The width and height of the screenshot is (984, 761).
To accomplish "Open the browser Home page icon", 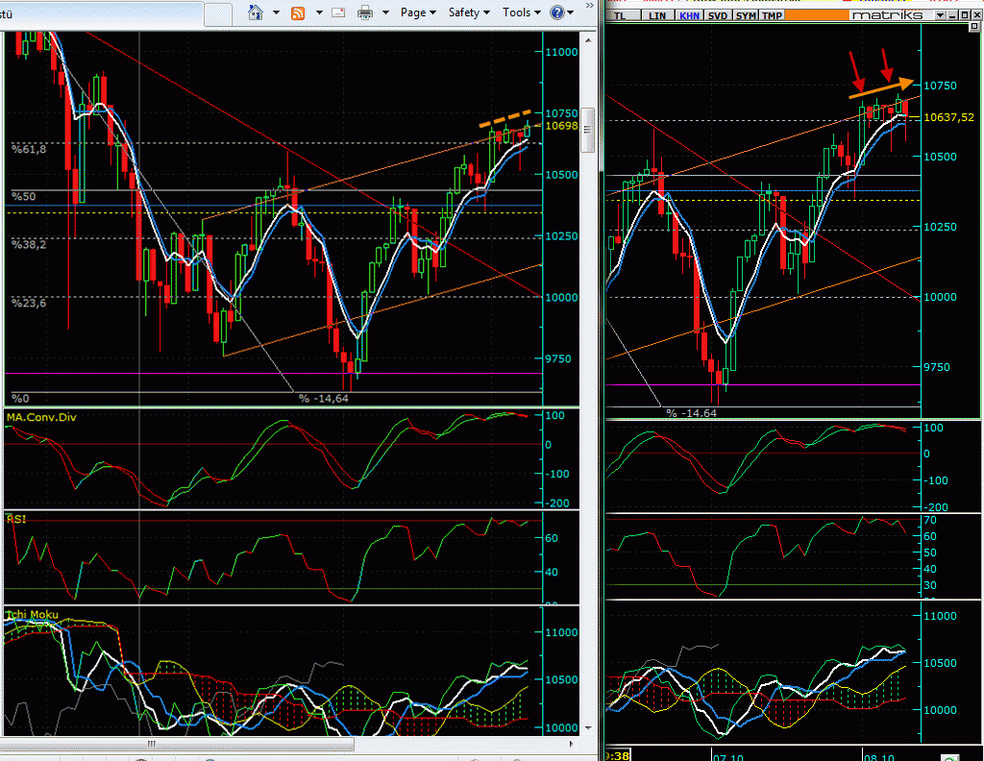I will coord(256,12).
